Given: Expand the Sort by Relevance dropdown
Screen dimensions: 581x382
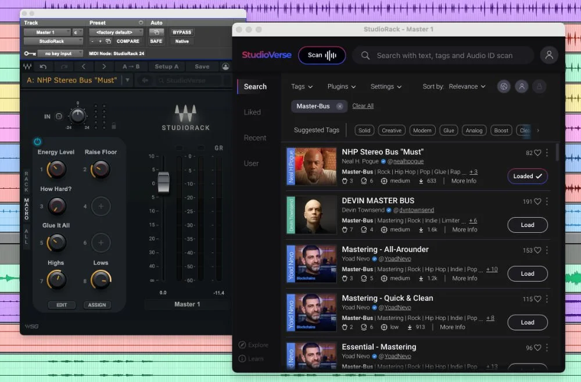Looking at the screenshot, I should (x=467, y=86).
